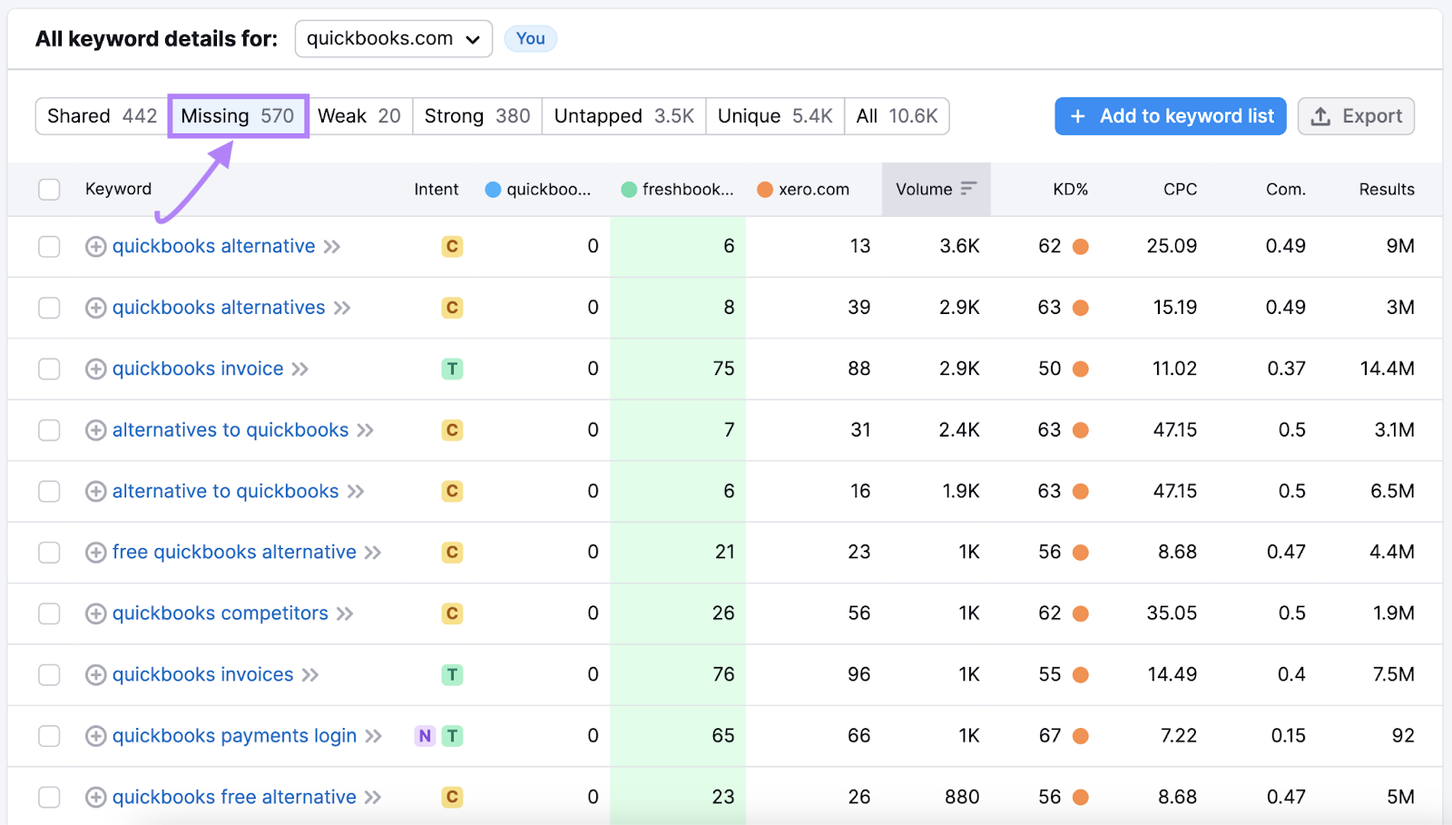Click the Add to keyword list button

pyautogui.click(x=1170, y=116)
